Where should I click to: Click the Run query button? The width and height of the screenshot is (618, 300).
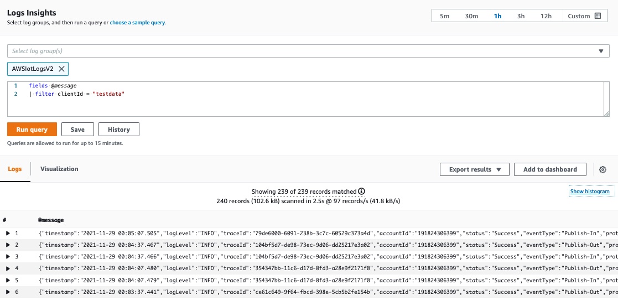[32, 130]
